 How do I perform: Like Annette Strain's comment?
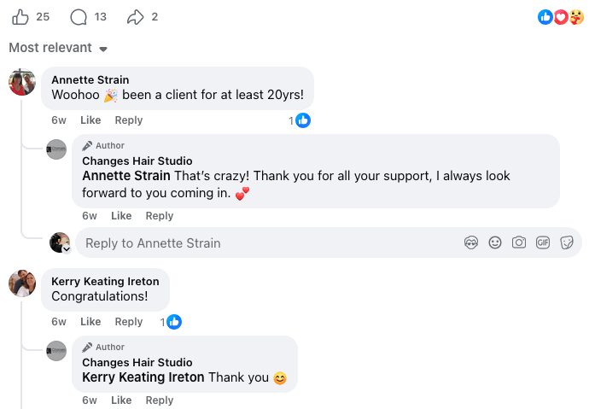(90, 120)
